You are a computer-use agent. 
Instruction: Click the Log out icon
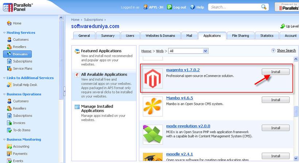coord(169,7)
